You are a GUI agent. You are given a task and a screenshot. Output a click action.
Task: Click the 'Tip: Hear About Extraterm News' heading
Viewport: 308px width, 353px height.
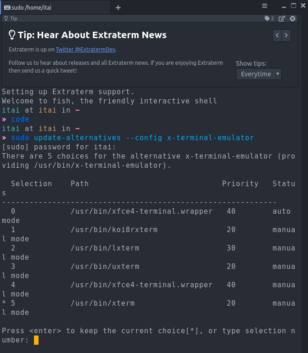click(x=92, y=35)
